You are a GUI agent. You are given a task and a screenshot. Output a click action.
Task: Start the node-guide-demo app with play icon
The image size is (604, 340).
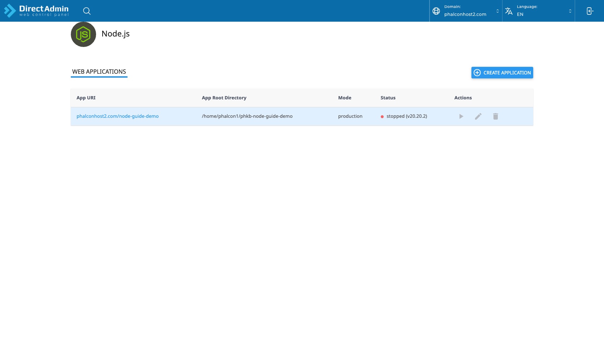(461, 116)
